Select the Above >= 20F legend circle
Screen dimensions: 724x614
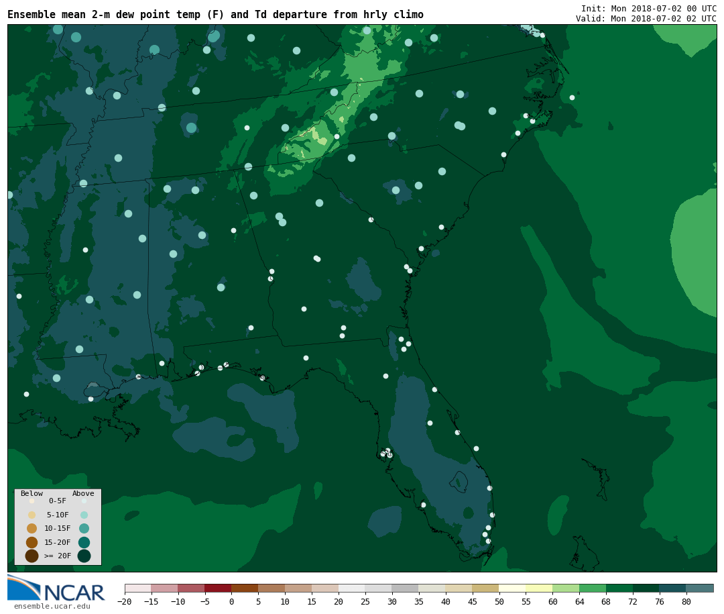(84, 556)
